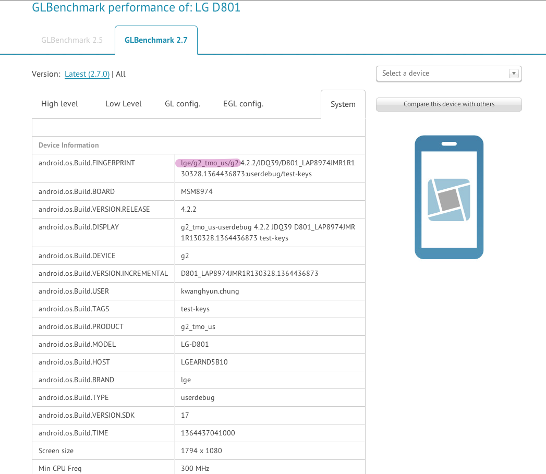Select the android.os.Build.TAGS label

74,309
